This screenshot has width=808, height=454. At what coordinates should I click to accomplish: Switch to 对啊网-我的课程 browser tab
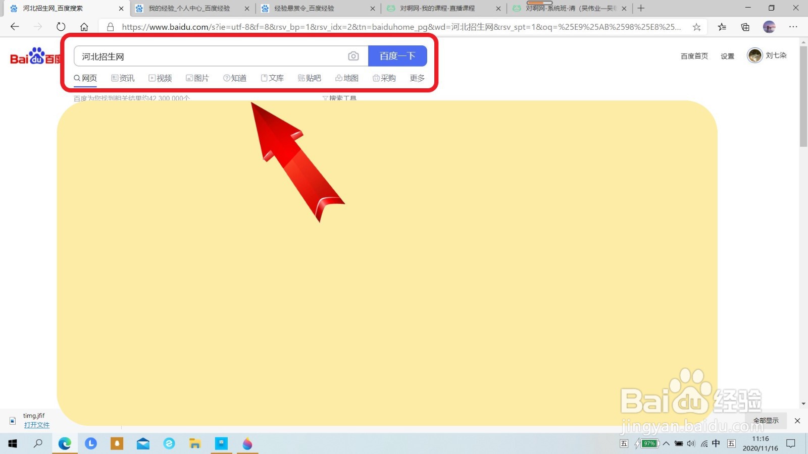[x=437, y=9]
